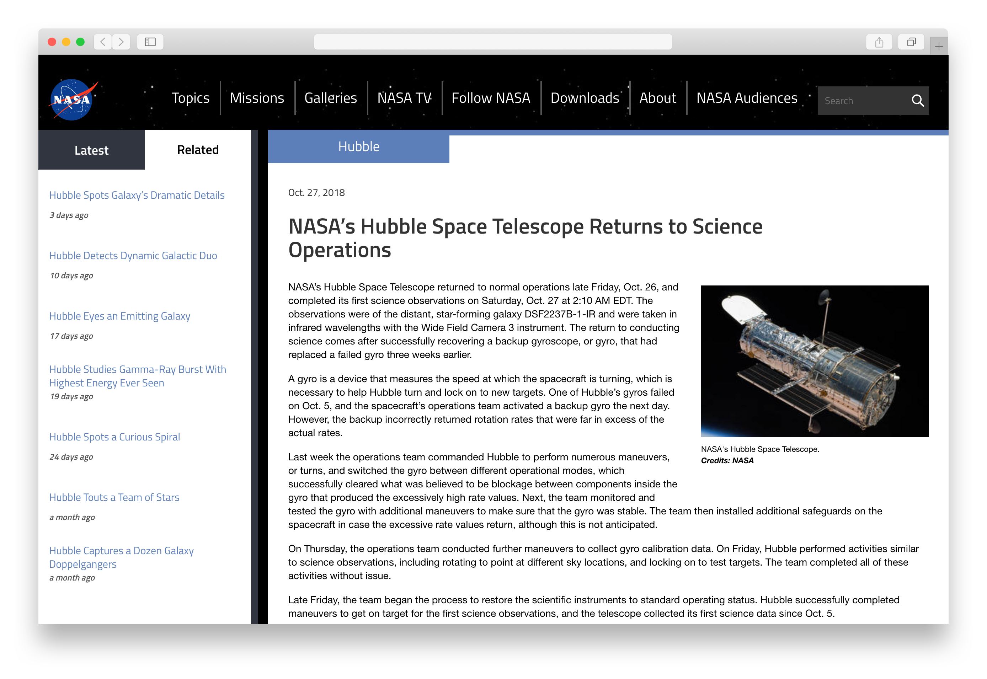Maximize the window with green button

[x=80, y=42]
